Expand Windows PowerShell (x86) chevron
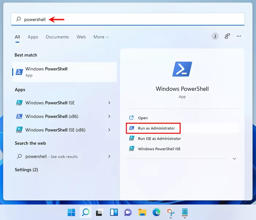The image size is (256, 220). pos(109,116)
